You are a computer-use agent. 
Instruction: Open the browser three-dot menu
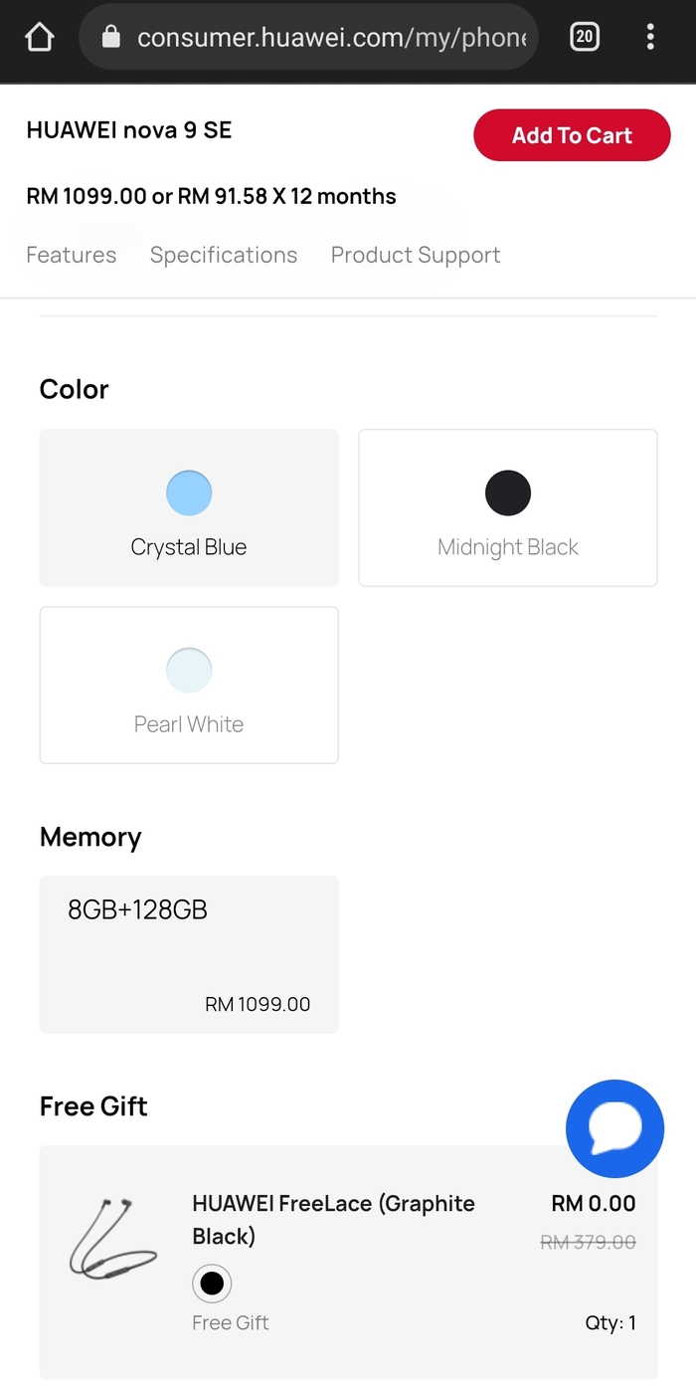[x=650, y=38]
